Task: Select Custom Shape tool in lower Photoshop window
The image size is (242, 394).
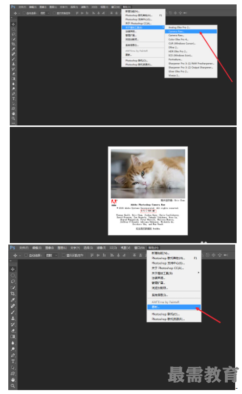Action: coord(13,373)
